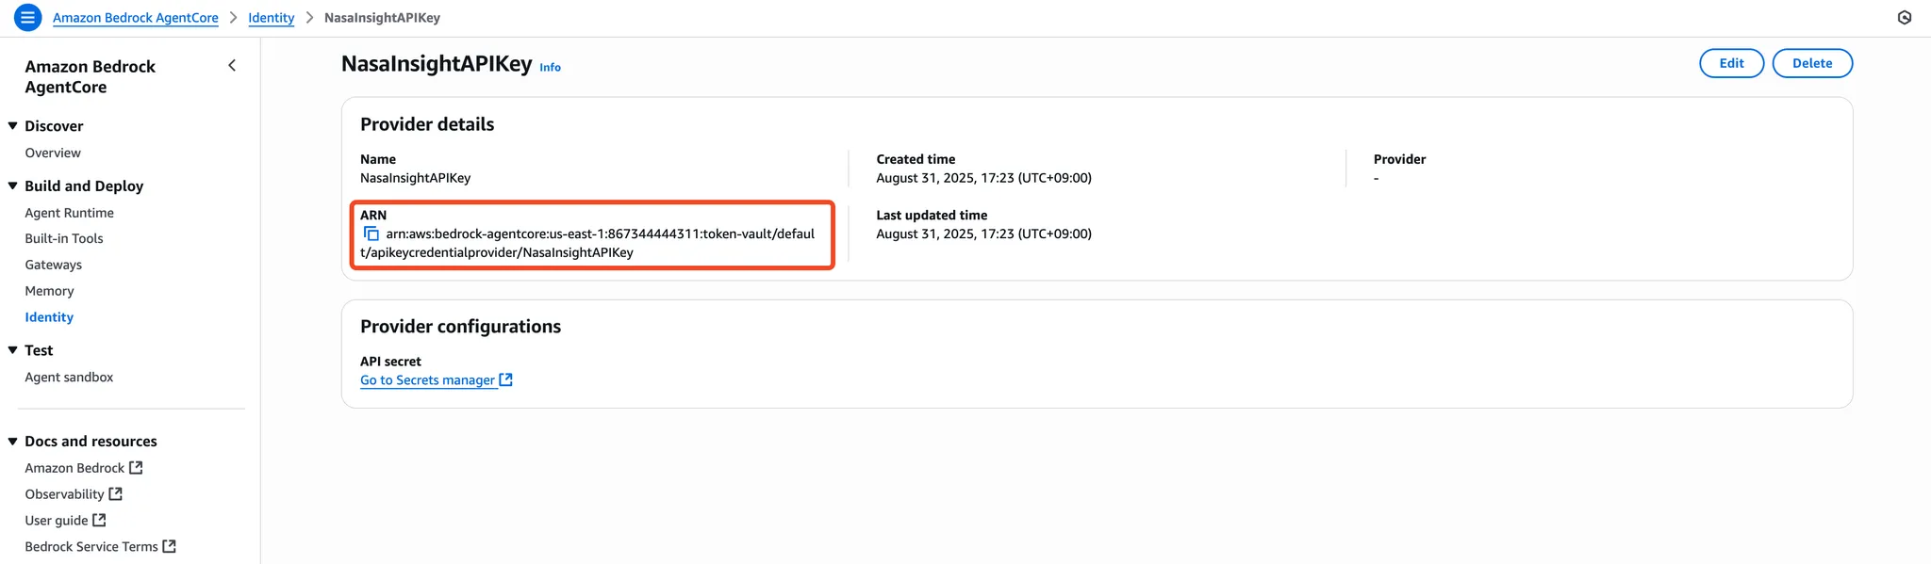
Task: Collapse the Docs and resources section
Action: pyautogui.click(x=13, y=441)
